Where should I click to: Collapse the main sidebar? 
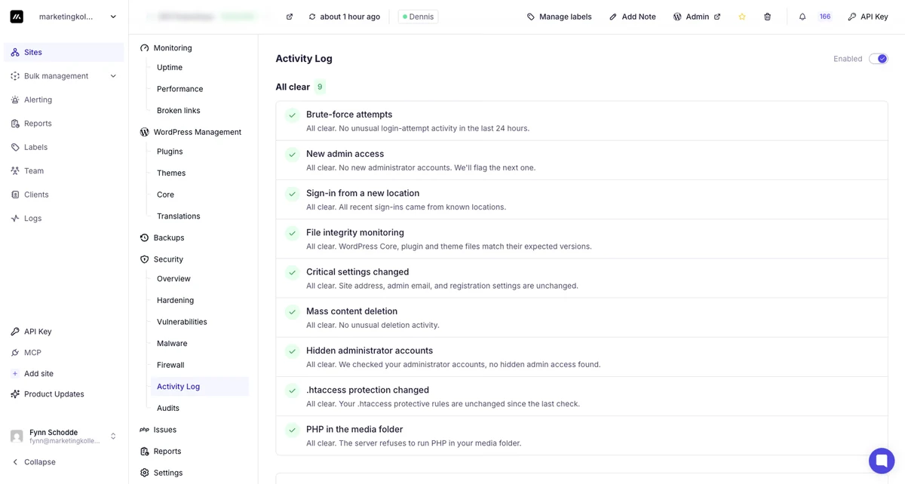coord(34,461)
